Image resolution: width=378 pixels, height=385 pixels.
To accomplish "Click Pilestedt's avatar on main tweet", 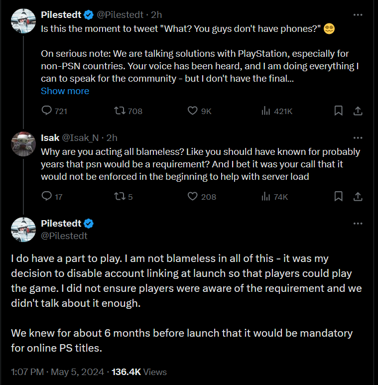I will click(x=23, y=230).
